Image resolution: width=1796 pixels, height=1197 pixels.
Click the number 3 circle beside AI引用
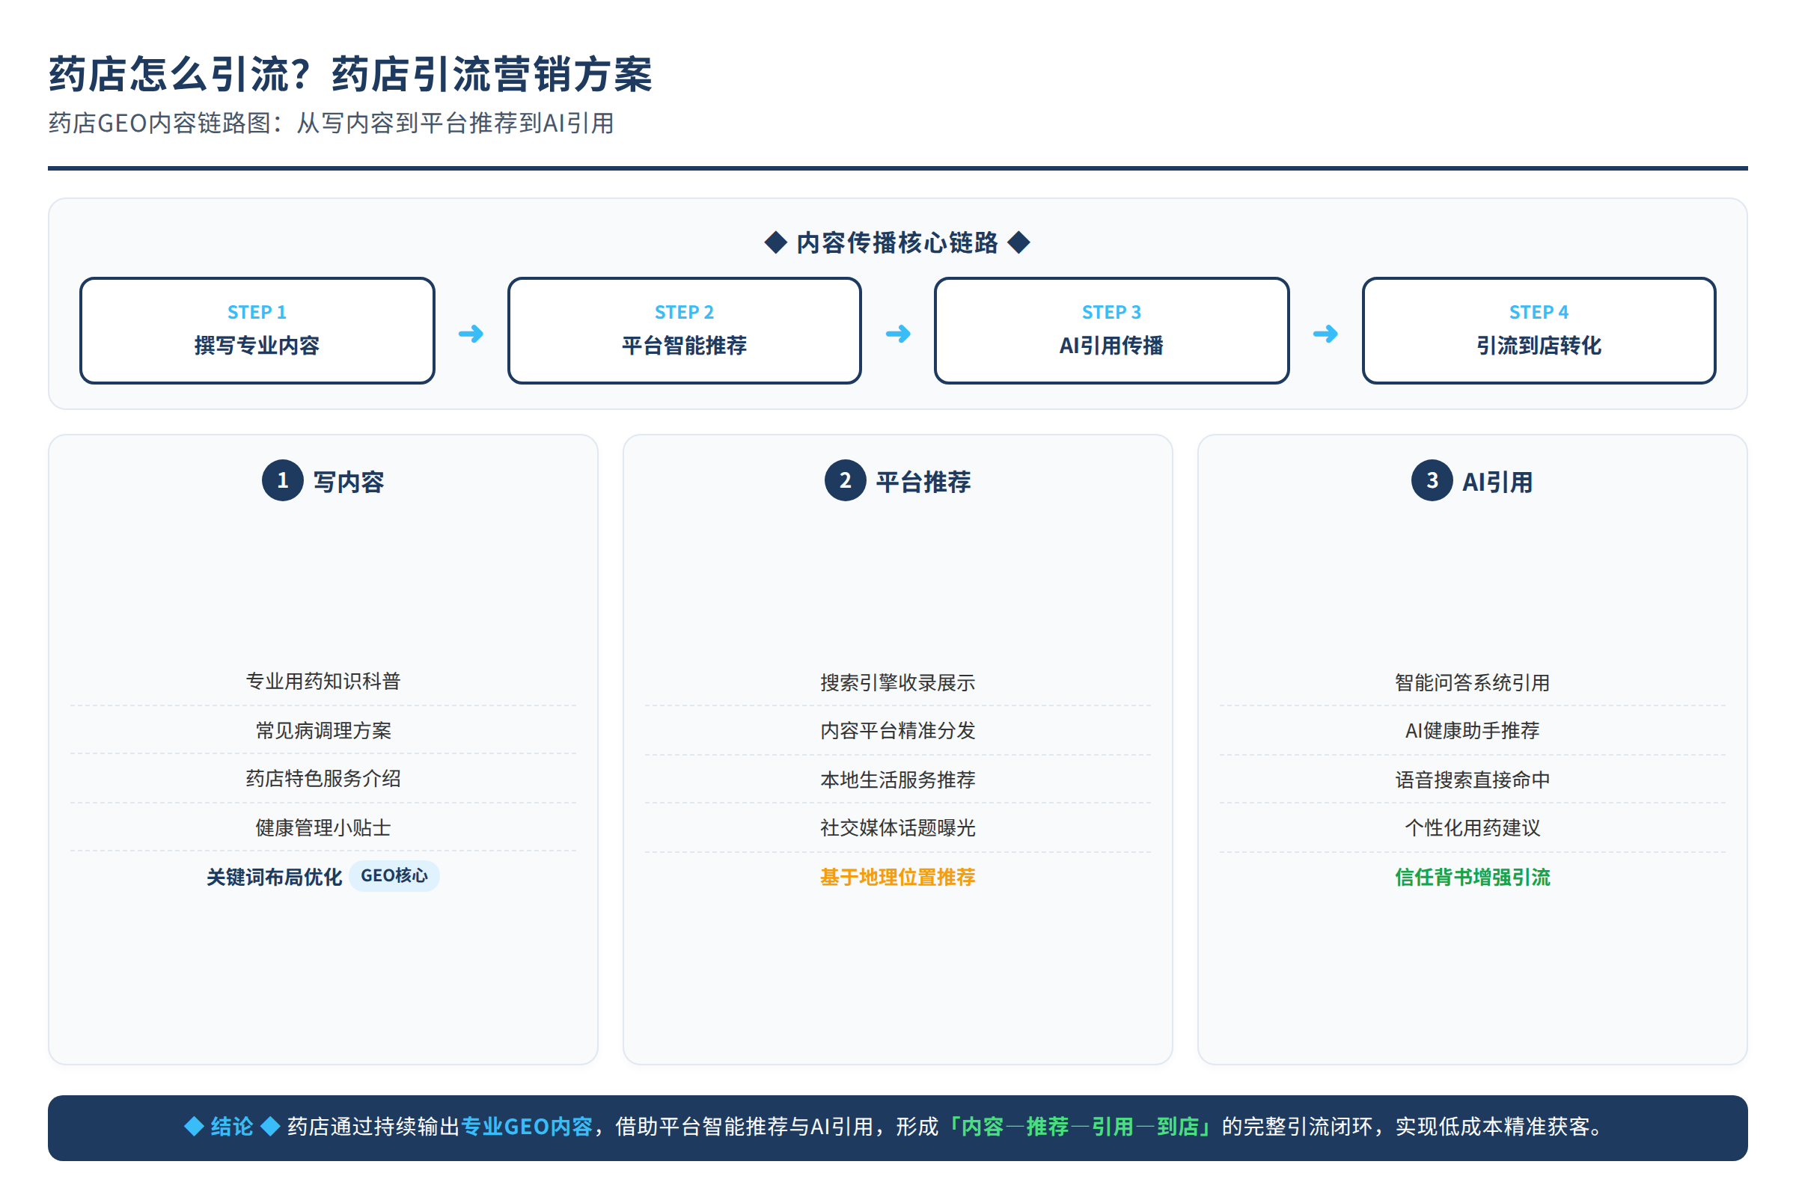coord(1432,480)
